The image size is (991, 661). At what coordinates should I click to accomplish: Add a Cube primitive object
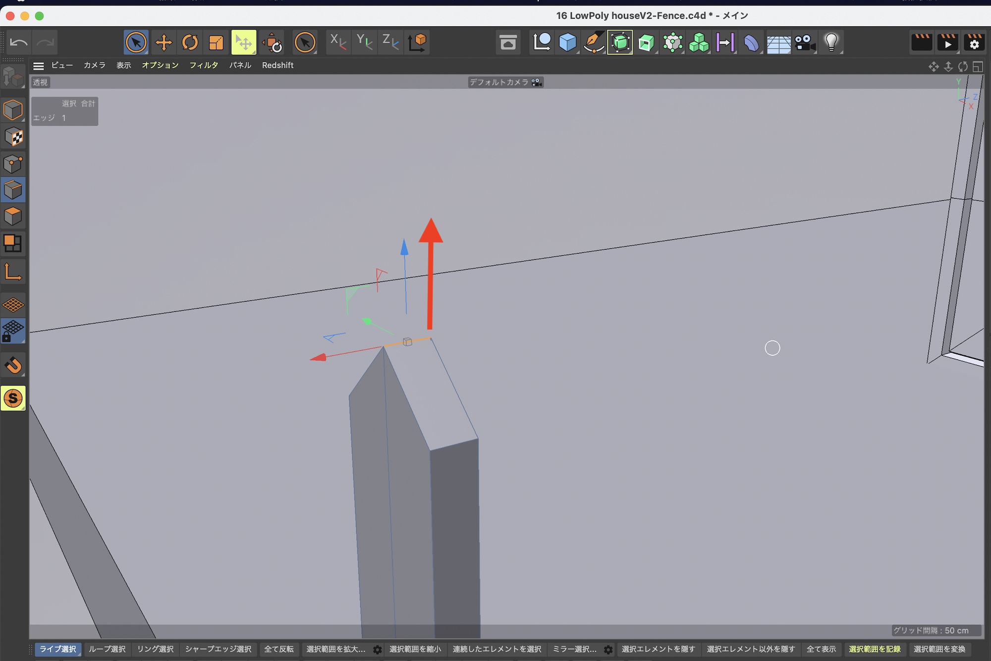[x=567, y=43]
